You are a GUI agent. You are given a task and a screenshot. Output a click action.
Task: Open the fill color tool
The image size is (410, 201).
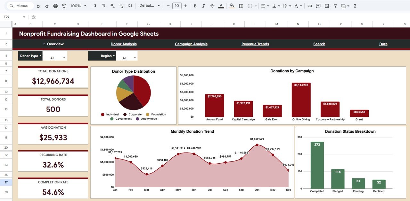(x=232, y=6)
